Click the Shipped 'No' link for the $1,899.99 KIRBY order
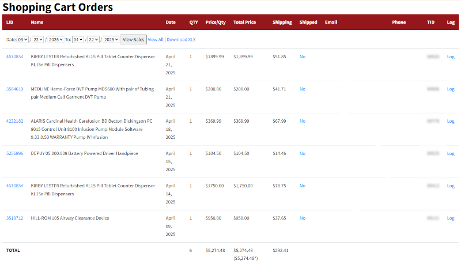The width and height of the screenshot is (461, 264). click(x=303, y=56)
